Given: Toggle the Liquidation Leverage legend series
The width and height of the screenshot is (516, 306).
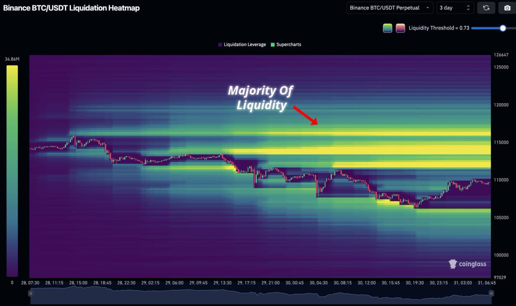Looking at the screenshot, I should click(x=242, y=45).
